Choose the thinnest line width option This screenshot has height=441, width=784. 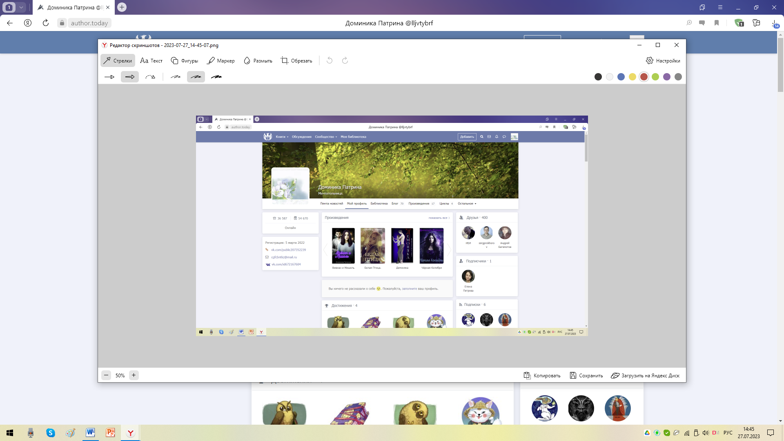176,77
